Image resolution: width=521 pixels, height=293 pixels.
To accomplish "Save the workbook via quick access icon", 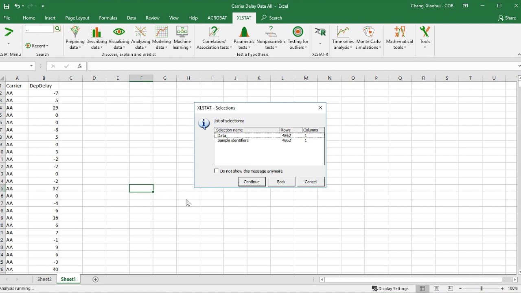I will (7, 6).
